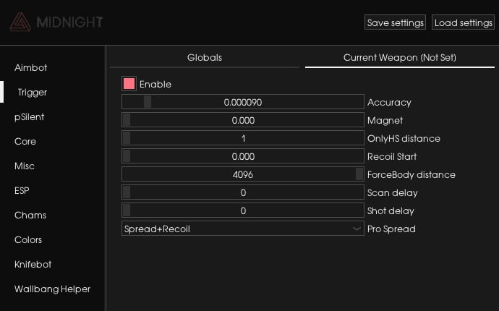Select the Spread+Recoil combo box
Viewport: 499px width, 311px height.
[243, 229]
